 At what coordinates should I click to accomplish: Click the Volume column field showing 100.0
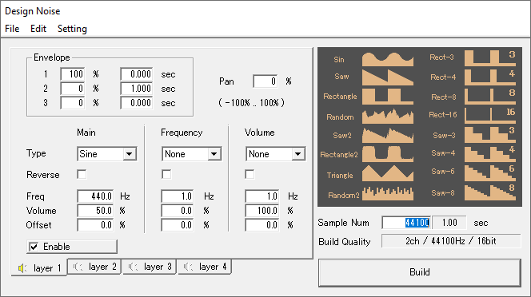click(x=262, y=211)
